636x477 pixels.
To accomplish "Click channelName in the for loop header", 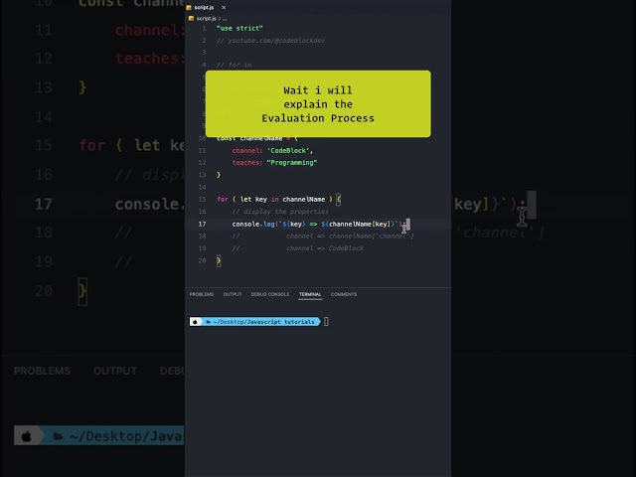I will coord(304,199).
